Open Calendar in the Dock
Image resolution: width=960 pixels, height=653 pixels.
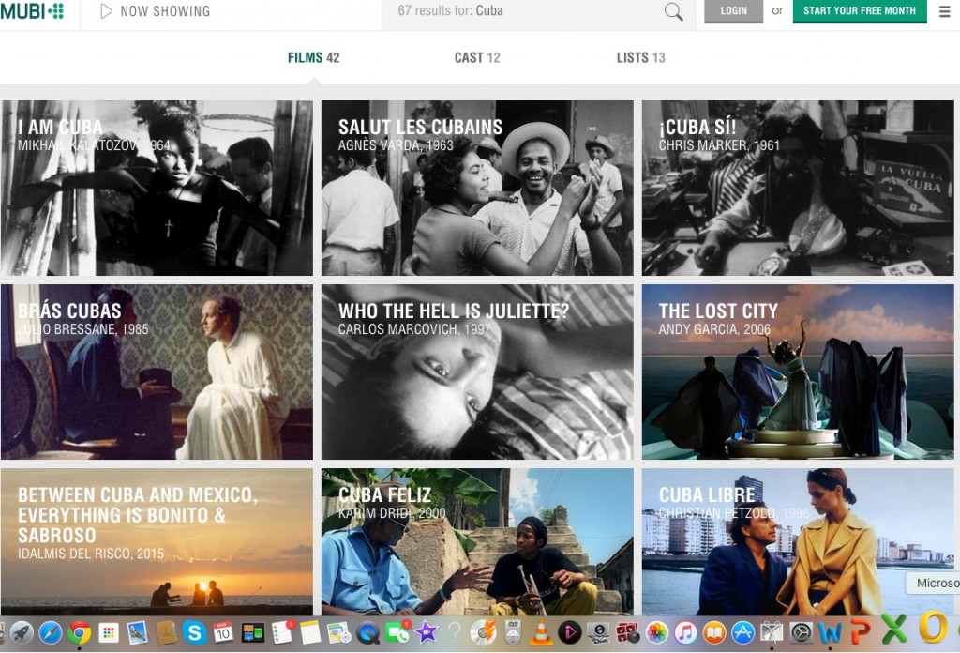(223, 632)
